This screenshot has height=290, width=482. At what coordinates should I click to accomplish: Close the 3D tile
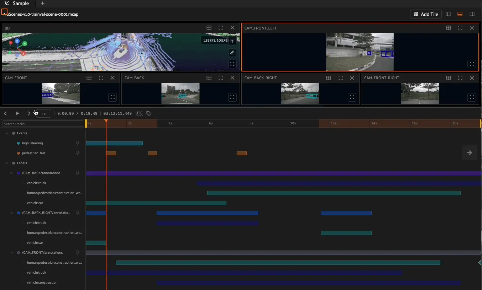(x=232, y=28)
